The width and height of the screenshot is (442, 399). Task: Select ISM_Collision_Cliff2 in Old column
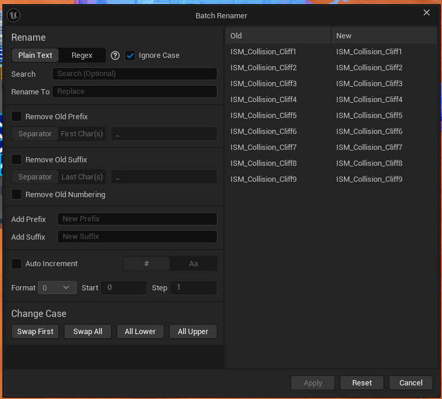pos(264,67)
